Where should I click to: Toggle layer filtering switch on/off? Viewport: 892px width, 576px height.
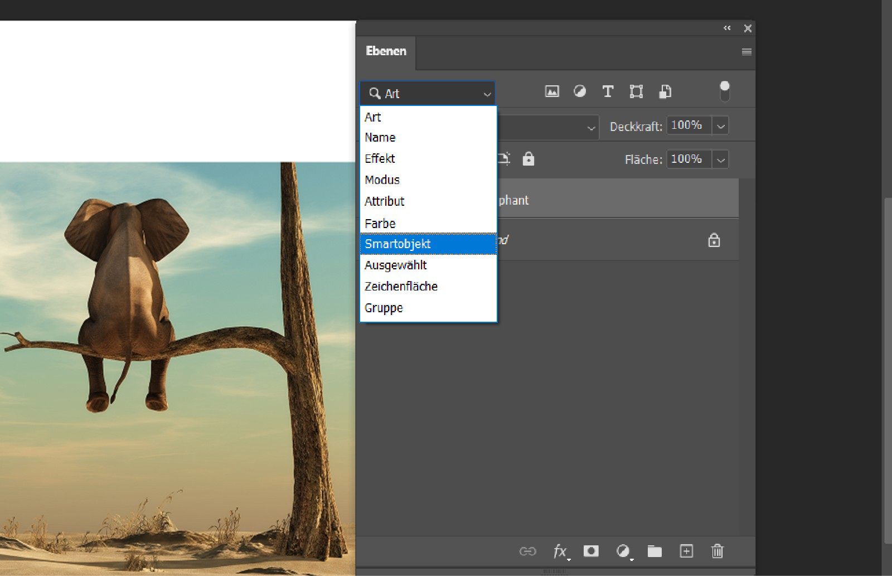click(x=724, y=91)
